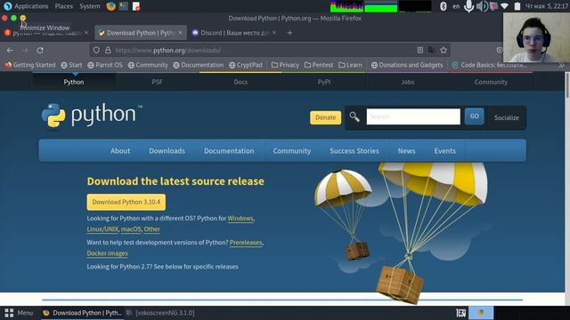Image resolution: width=570 pixels, height=320 pixels.
Task: Open the Learn bookmarks folder
Action: tap(350, 65)
